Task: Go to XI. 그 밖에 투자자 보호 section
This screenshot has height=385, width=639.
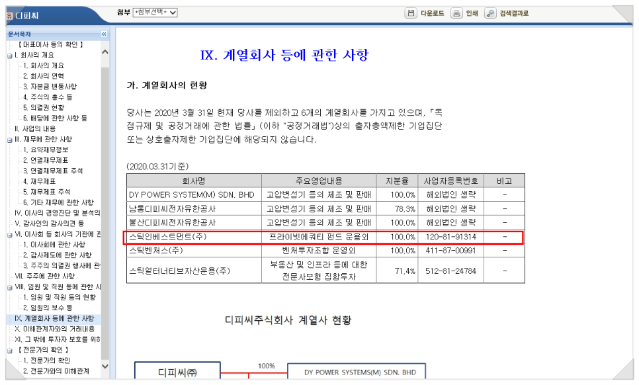Action: coord(58,340)
